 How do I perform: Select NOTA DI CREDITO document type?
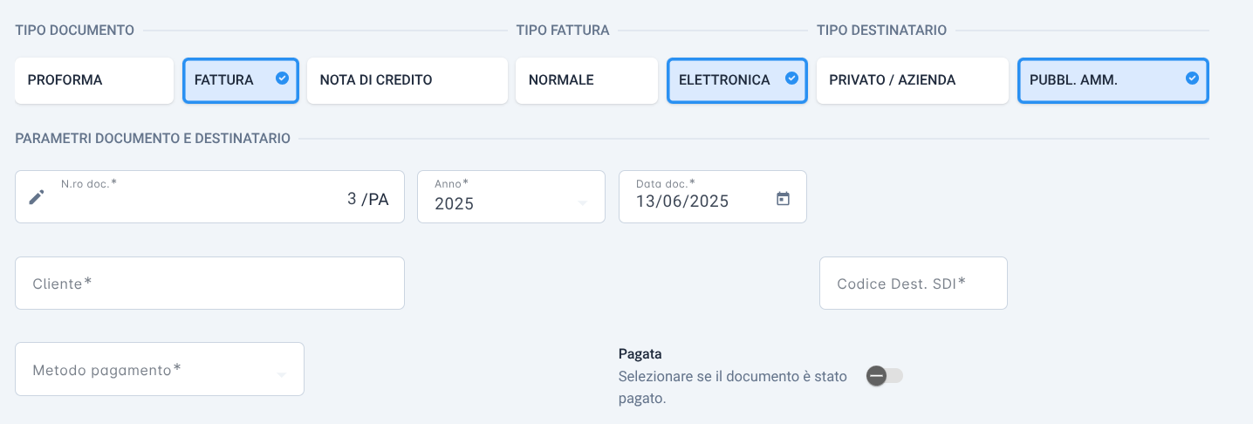coord(407,80)
